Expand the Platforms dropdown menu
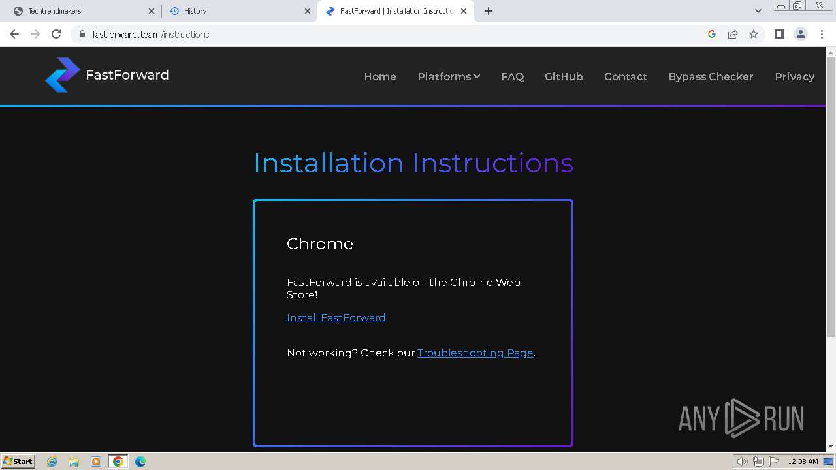This screenshot has height=470, width=836. tap(449, 76)
